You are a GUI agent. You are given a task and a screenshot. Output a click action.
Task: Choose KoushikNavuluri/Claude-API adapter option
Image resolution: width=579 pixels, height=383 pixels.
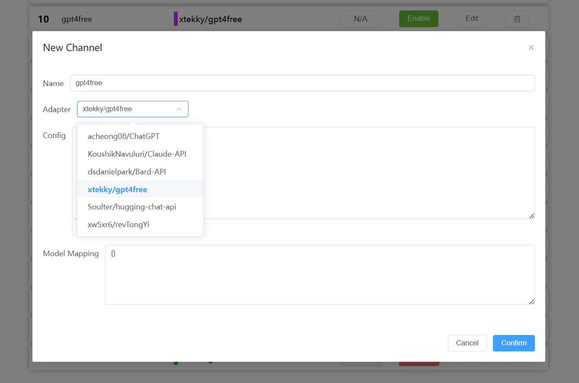point(137,154)
